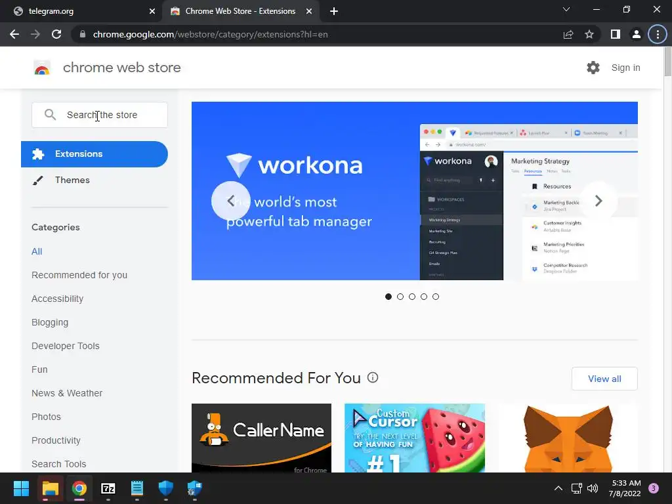Screen dimensions: 672x504
Task: Select Extensions in the sidebar
Action: click(x=94, y=154)
